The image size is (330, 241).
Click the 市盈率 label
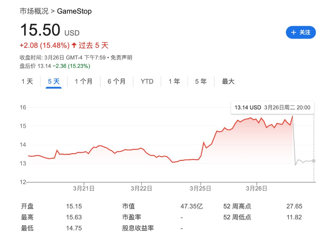coord(131,217)
